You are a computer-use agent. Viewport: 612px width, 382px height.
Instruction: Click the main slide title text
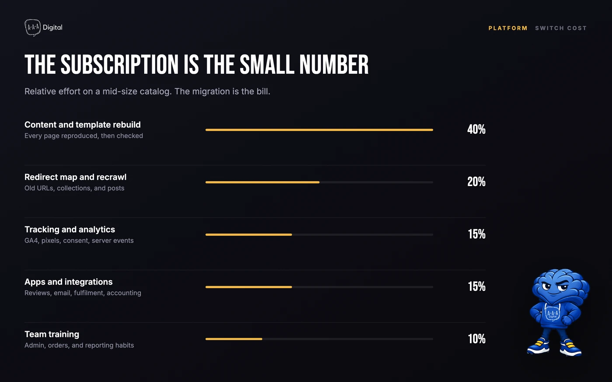coord(197,65)
